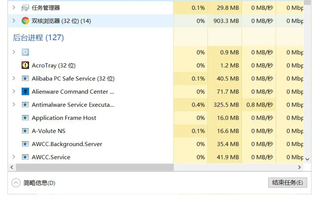
Task: Select the A-Volute NS process
Action: (x=49, y=131)
